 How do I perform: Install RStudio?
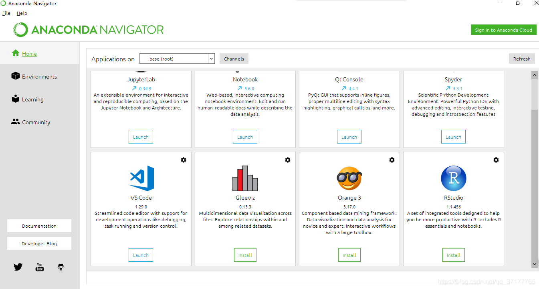pyautogui.click(x=454, y=255)
